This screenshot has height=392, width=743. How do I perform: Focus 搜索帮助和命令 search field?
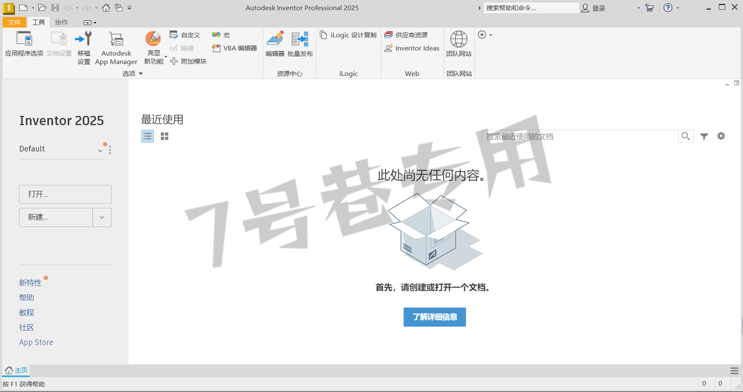click(x=531, y=8)
